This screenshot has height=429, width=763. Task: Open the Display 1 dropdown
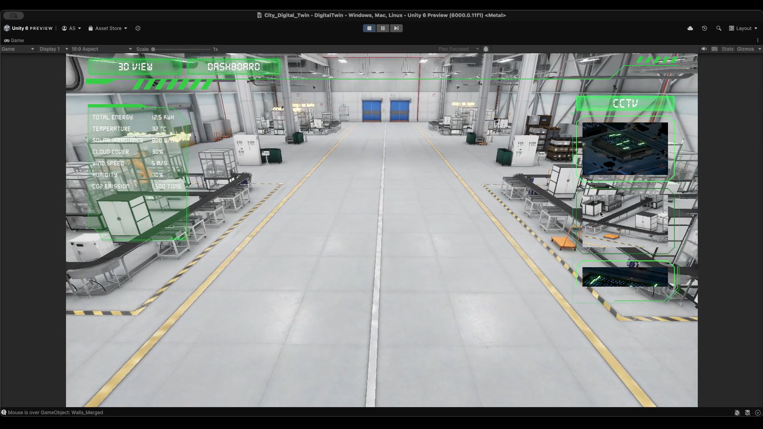pyautogui.click(x=54, y=49)
